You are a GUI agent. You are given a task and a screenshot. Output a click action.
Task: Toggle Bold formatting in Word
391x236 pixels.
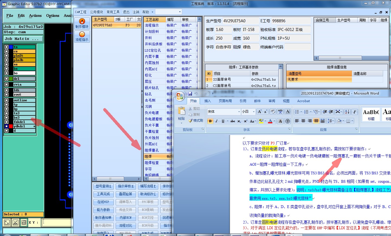click(x=210, y=121)
